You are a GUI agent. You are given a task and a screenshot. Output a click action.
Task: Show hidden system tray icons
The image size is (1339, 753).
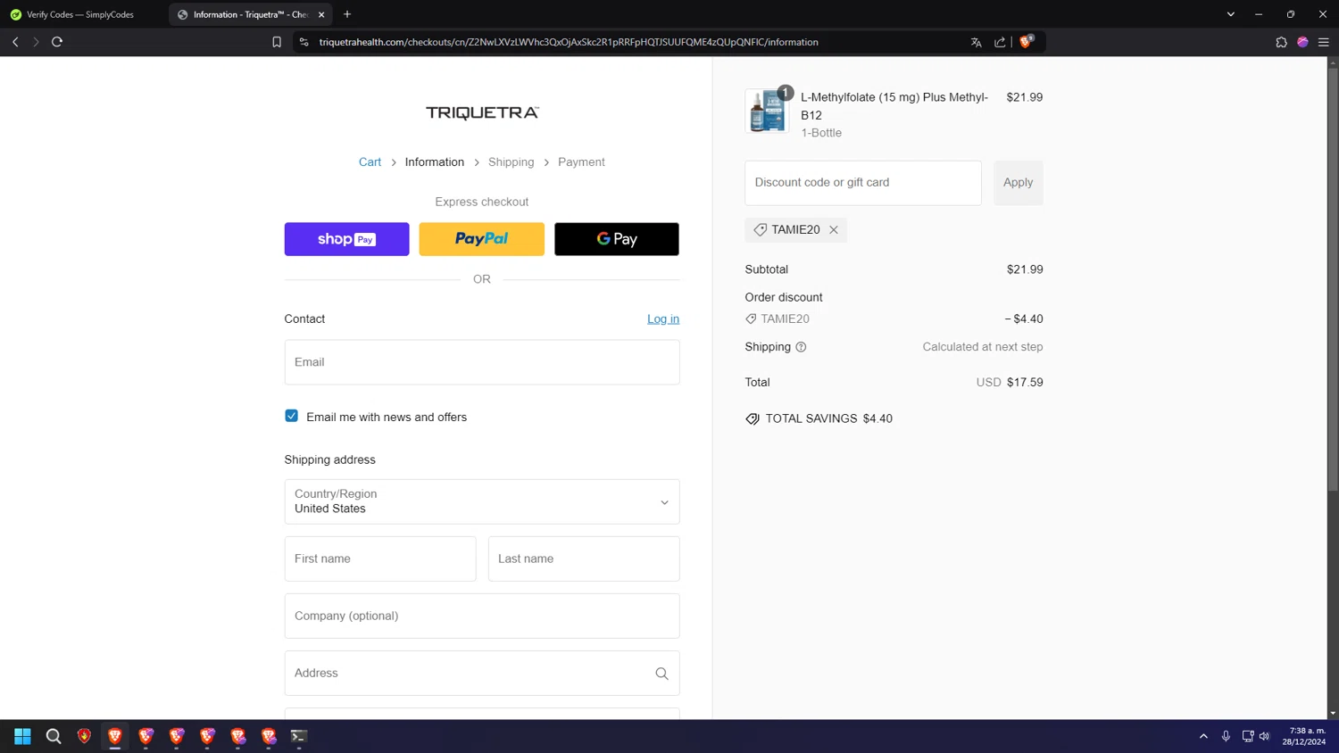coord(1203,736)
